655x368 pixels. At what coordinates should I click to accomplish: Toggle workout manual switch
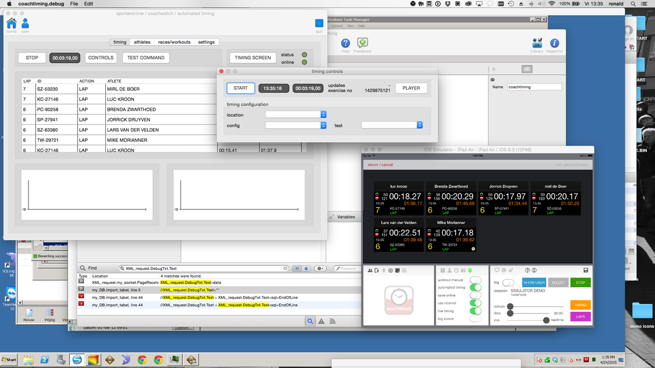475,280
